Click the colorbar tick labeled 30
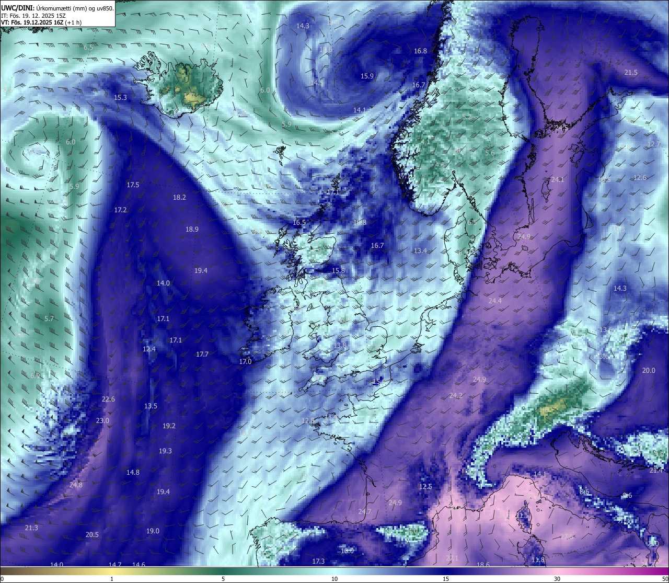669x583 pixels. tap(557, 579)
